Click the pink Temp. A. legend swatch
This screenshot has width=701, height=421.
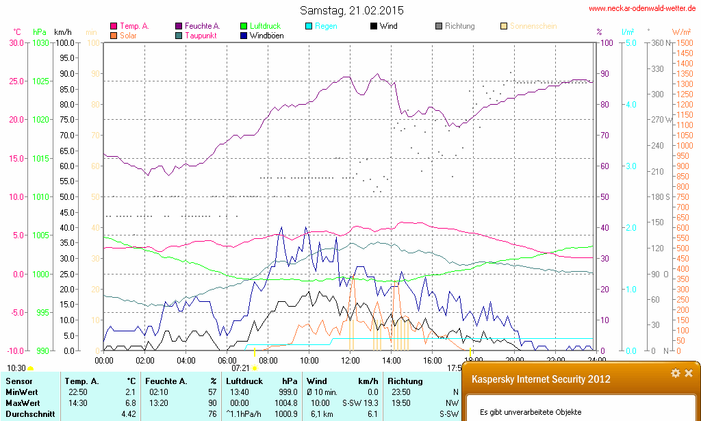tap(114, 27)
